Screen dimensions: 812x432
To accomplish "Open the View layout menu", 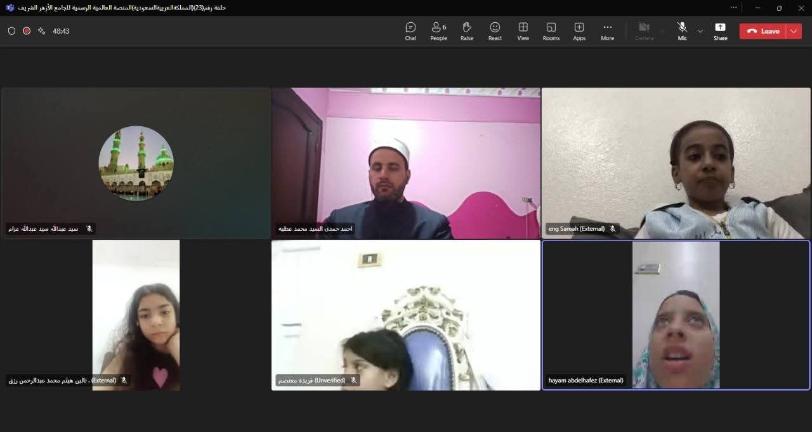I will coord(523,30).
